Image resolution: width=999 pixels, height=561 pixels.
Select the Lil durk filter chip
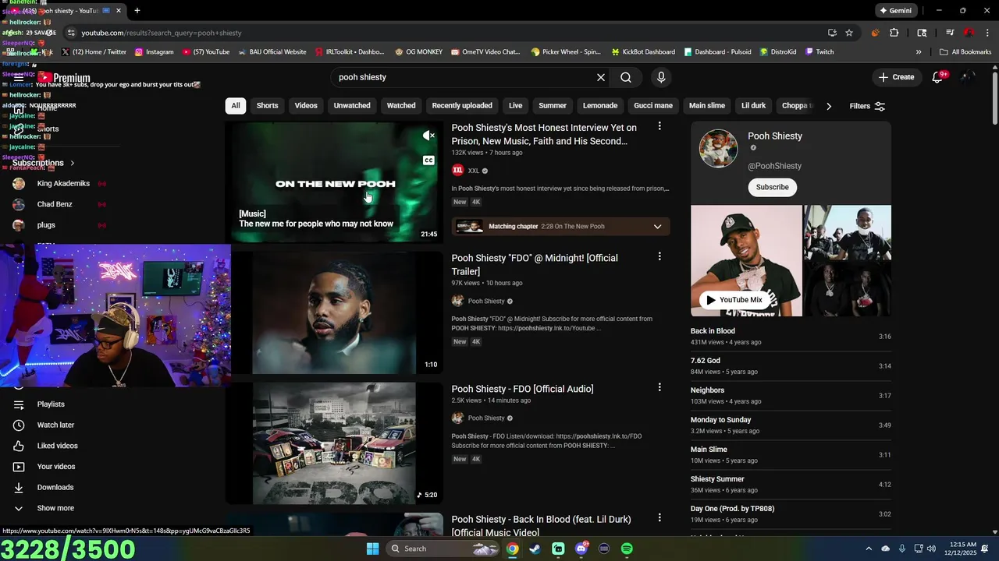coord(753,105)
